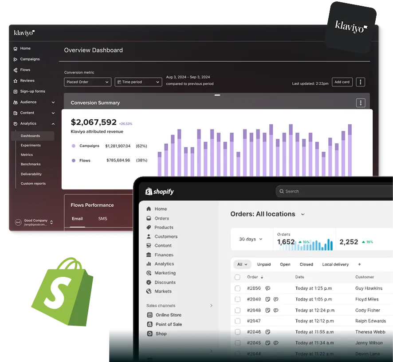Check the box for order #2047
Image resolution: width=393 pixels, height=362 pixels.
238,321
